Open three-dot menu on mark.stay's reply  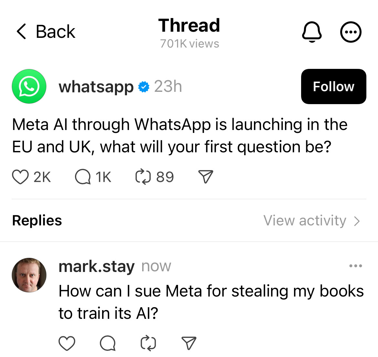click(x=356, y=266)
